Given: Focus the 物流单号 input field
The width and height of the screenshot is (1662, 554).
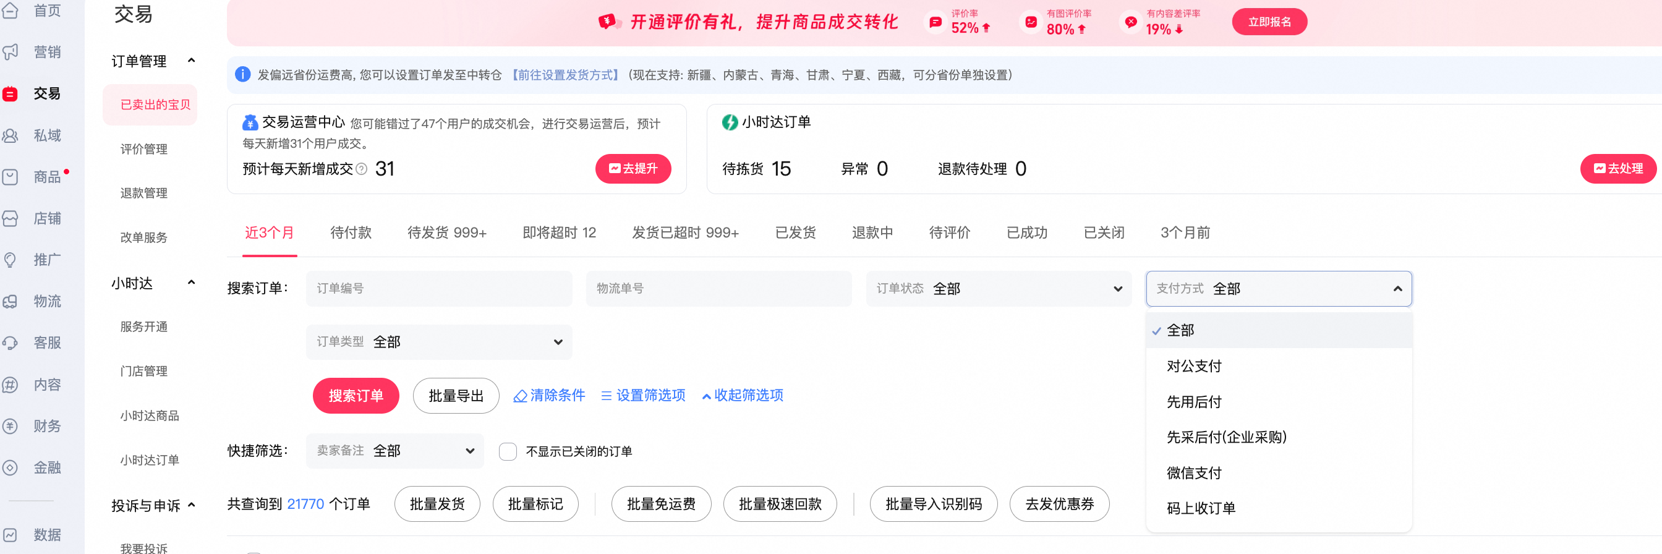Looking at the screenshot, I should pos(718,288).
